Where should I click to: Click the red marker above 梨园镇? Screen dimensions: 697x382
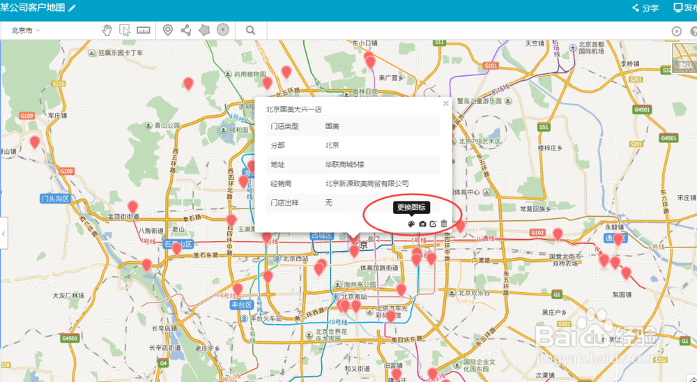click(x=626, y=273)
